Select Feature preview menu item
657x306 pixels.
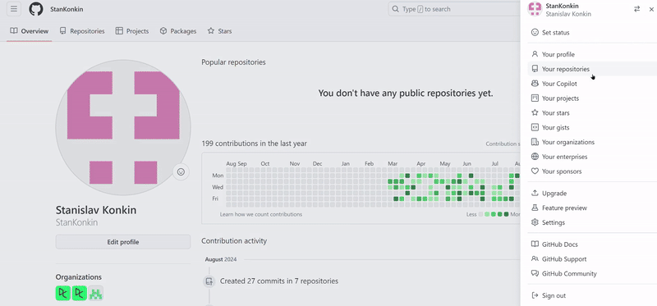[x=591, y=208]
